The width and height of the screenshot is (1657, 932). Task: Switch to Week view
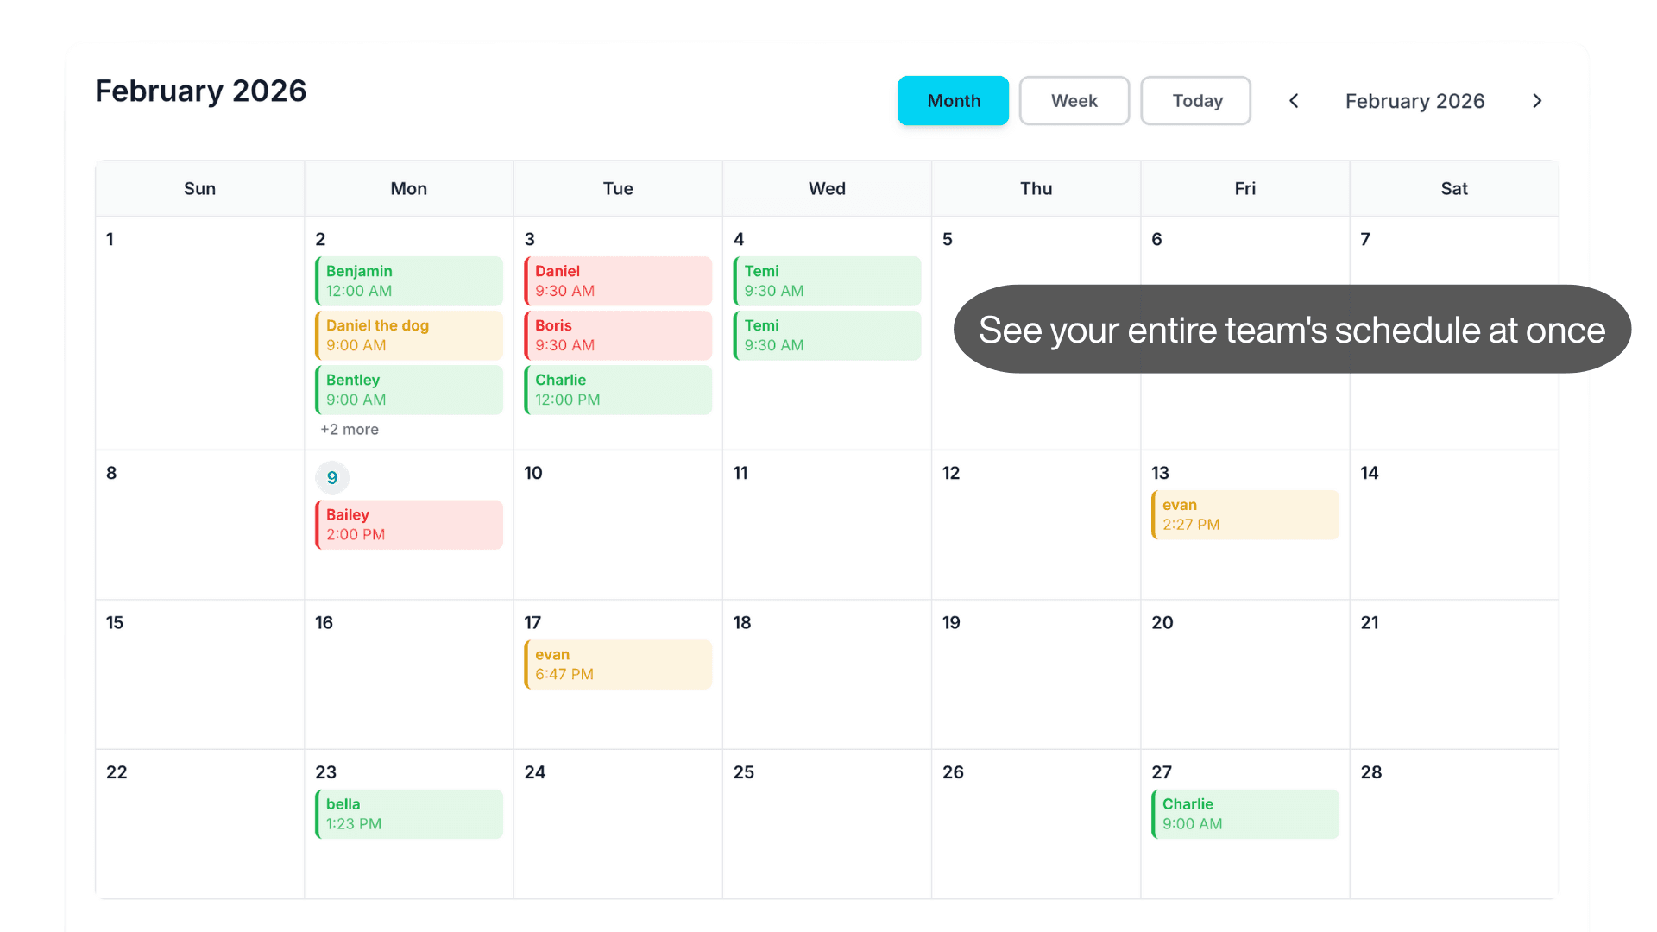1074,101
